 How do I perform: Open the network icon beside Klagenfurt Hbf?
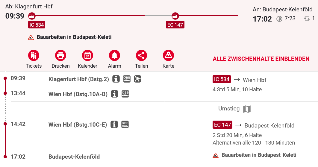[x=137, y=79]
